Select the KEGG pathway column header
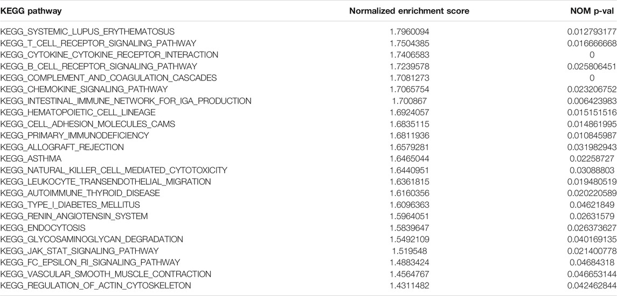The width and height of the screenshot is (617, 296). click(31, 11)
